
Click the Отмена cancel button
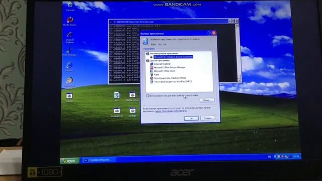pos(208,118)
